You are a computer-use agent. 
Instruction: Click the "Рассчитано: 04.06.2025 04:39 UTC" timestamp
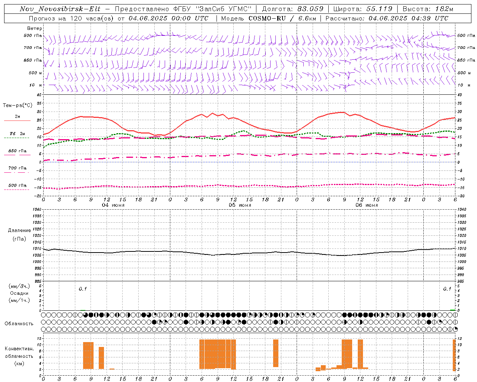(x=387, y=18)
